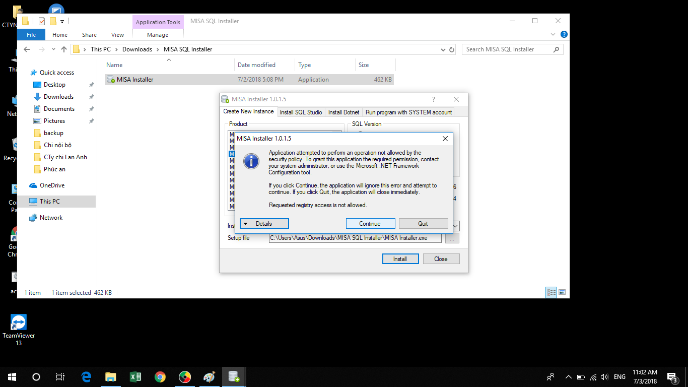
Task: Click This PC in the address breadcrumb
Action: coord(101,49)
